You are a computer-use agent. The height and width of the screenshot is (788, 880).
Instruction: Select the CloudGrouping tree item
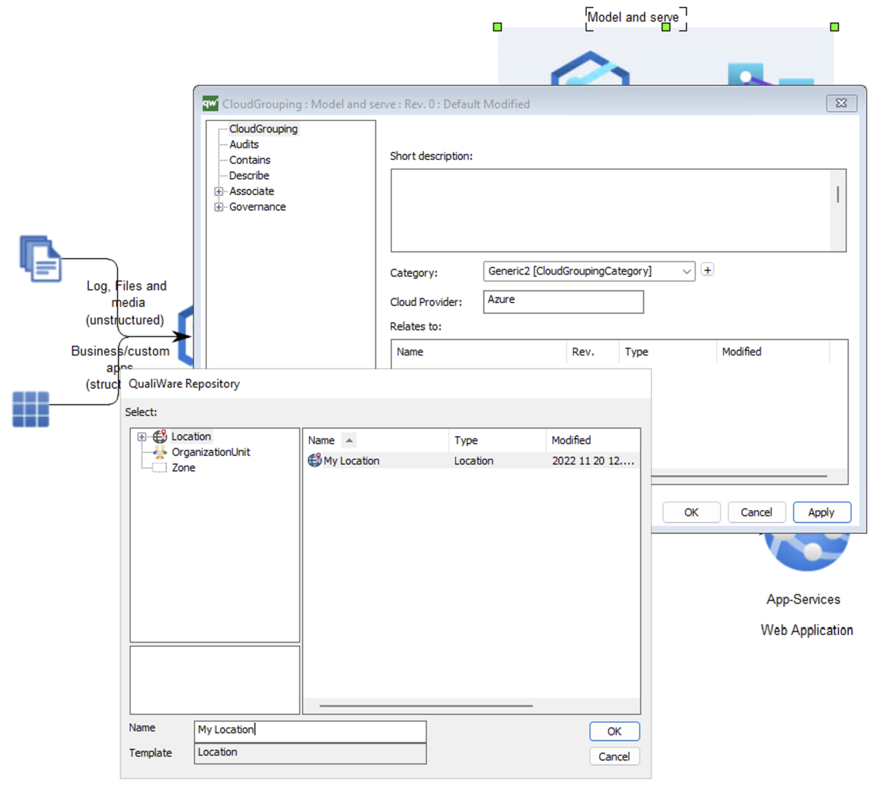[x=263, y=129]
